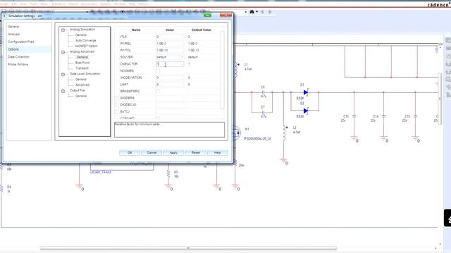Click the options table vertical scrollbar
451x253 pixels.
(222, 70)
